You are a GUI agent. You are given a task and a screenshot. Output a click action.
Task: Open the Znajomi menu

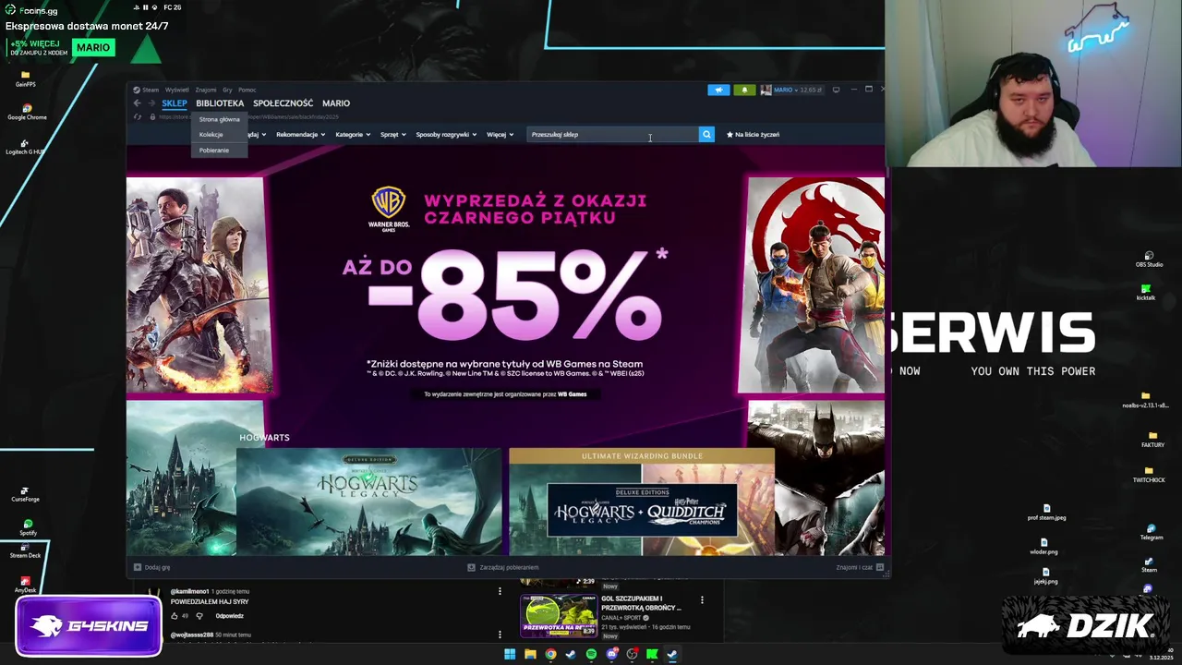click(x=206, y=90)
